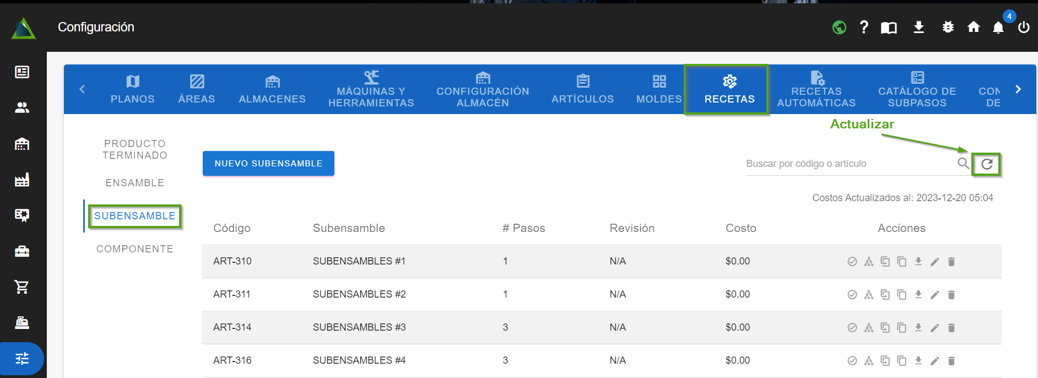The width and height of the screenshot is (1038, 378).
Task: Open the users sidebar module
Action: point(22,108)
